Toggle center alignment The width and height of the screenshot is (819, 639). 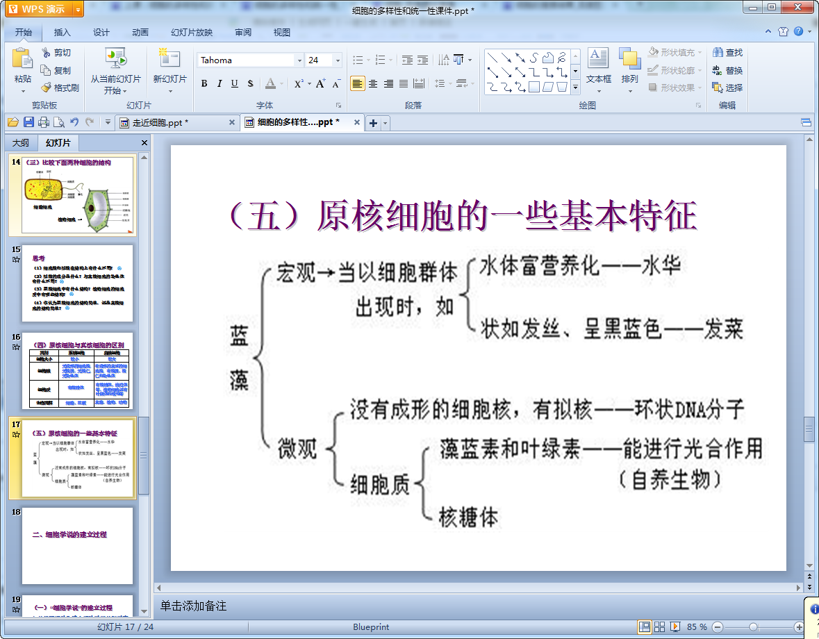click(373, 83)
